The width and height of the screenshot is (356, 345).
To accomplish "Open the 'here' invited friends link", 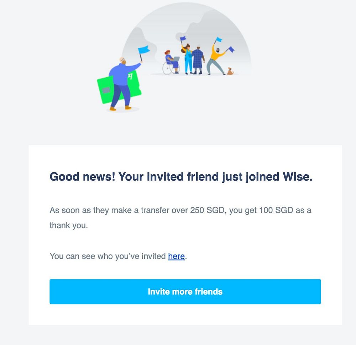I will click(176, 256).
